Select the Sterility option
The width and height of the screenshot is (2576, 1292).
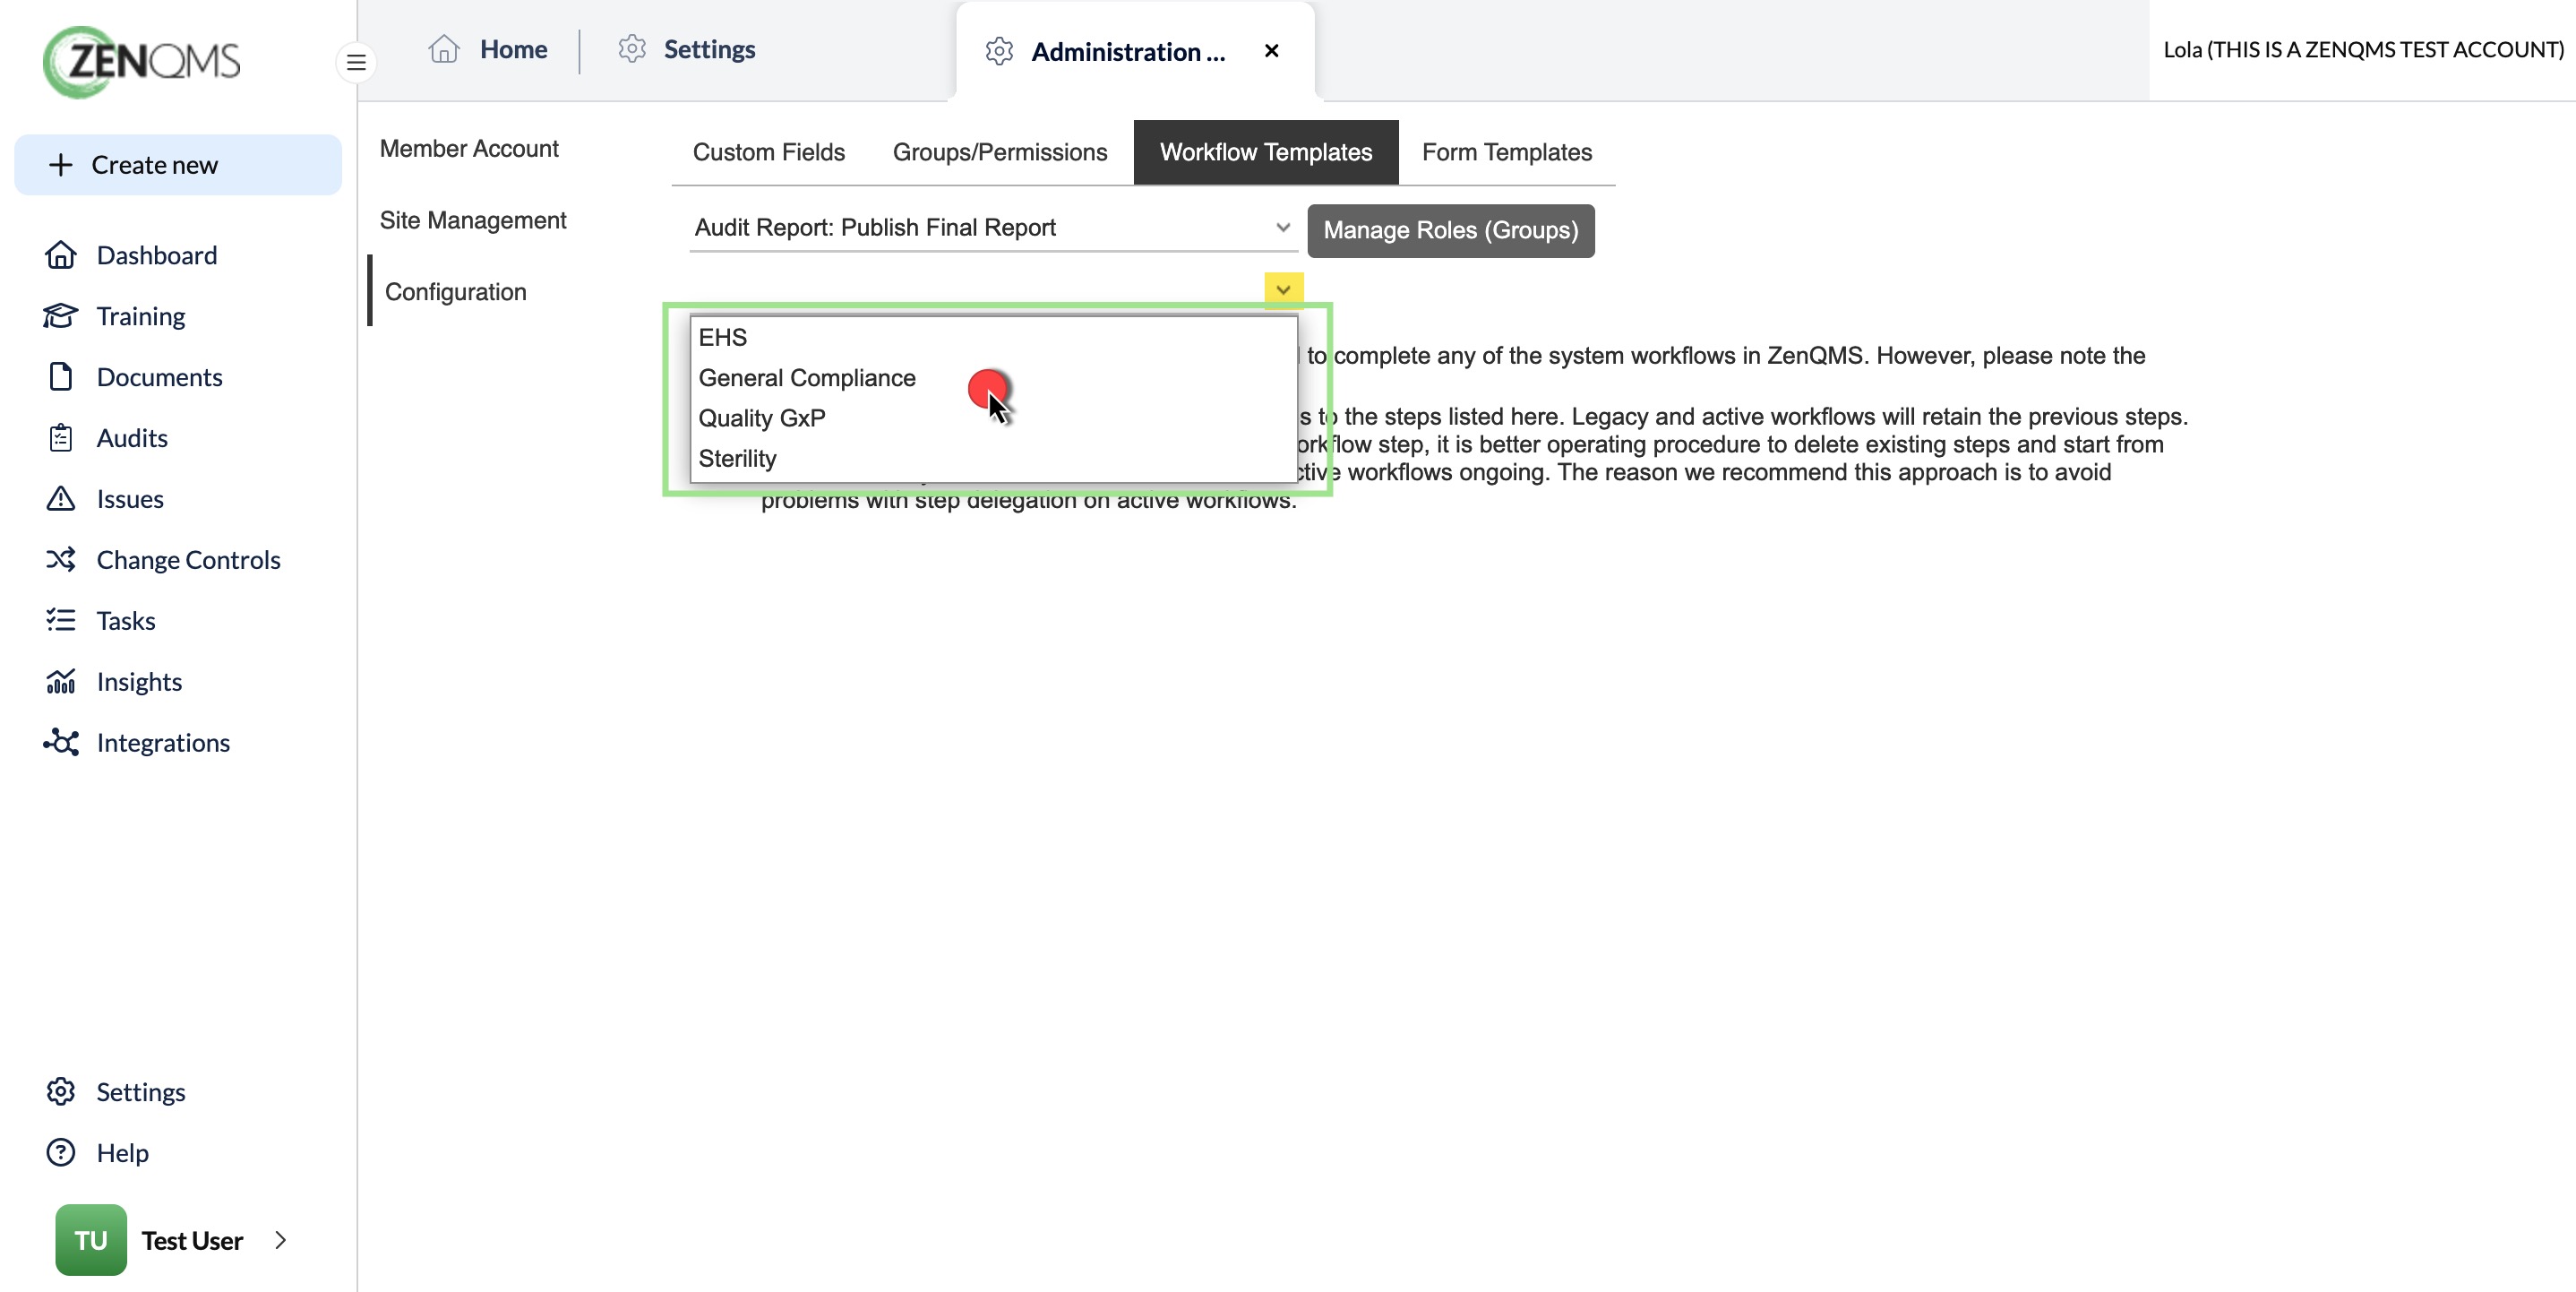point(994,459)
